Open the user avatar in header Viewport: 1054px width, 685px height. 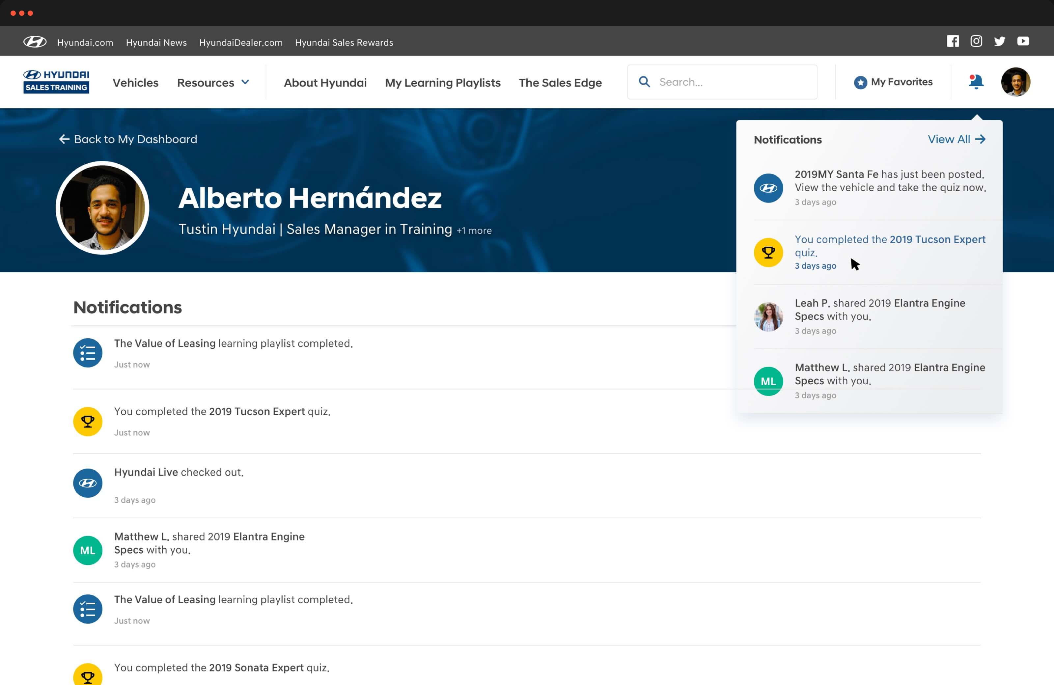[1015, 82]
